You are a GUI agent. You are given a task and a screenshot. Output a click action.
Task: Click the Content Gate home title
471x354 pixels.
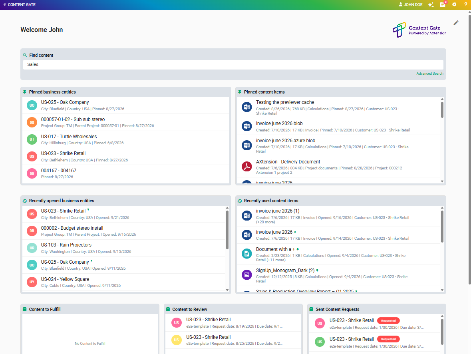coord(19,4)
